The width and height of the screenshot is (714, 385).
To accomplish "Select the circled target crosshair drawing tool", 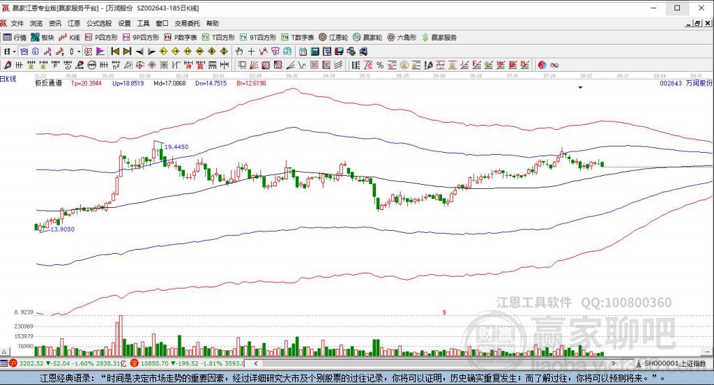I will pos(139,65).
